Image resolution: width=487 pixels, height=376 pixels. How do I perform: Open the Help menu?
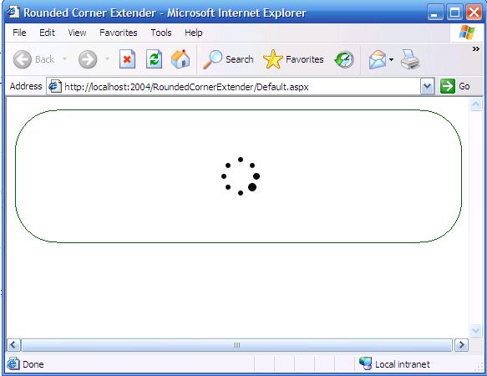194,33
